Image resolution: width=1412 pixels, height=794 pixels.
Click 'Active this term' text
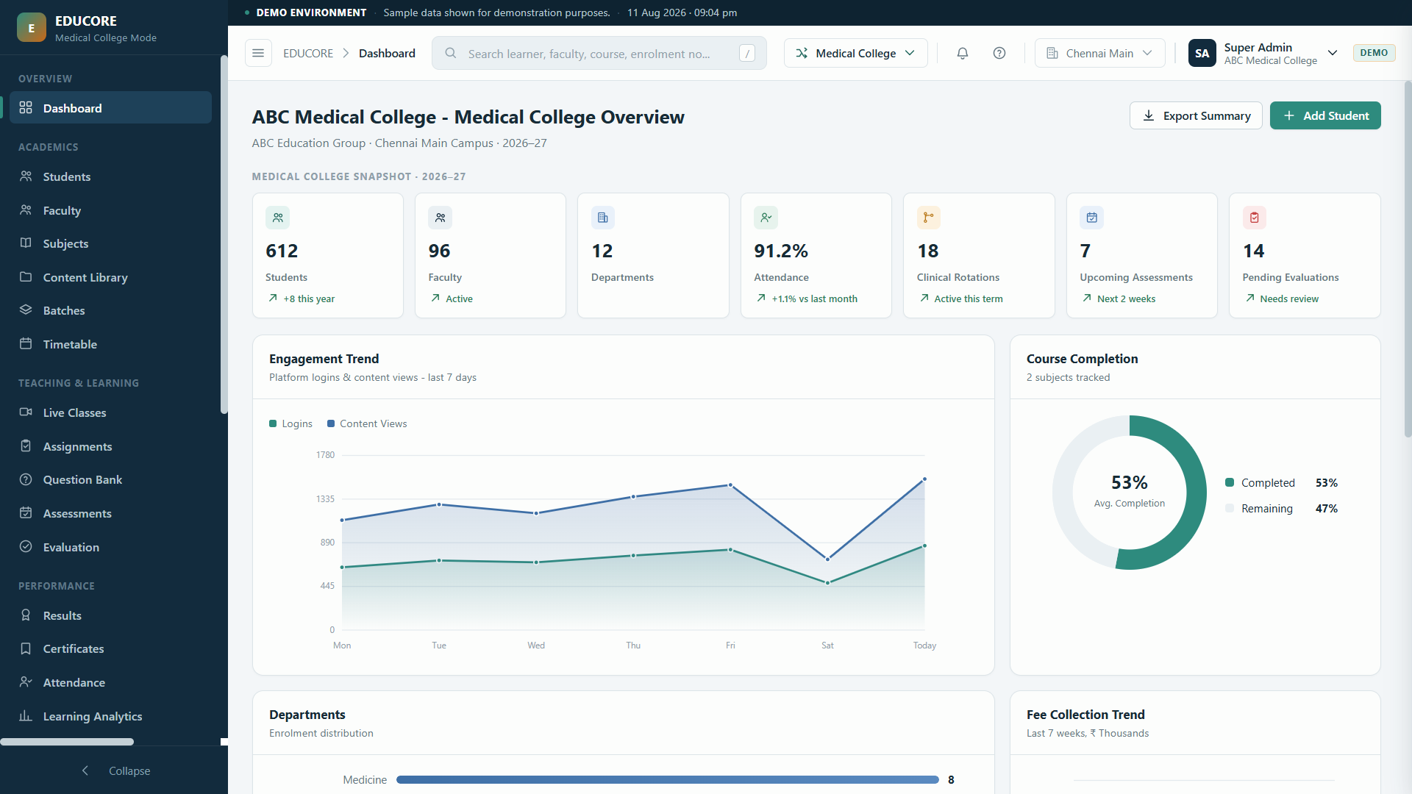pos(969,298)
